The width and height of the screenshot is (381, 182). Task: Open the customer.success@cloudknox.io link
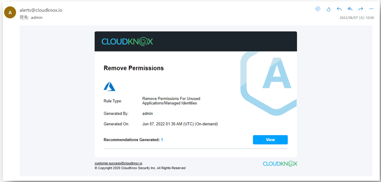point(118,163)
